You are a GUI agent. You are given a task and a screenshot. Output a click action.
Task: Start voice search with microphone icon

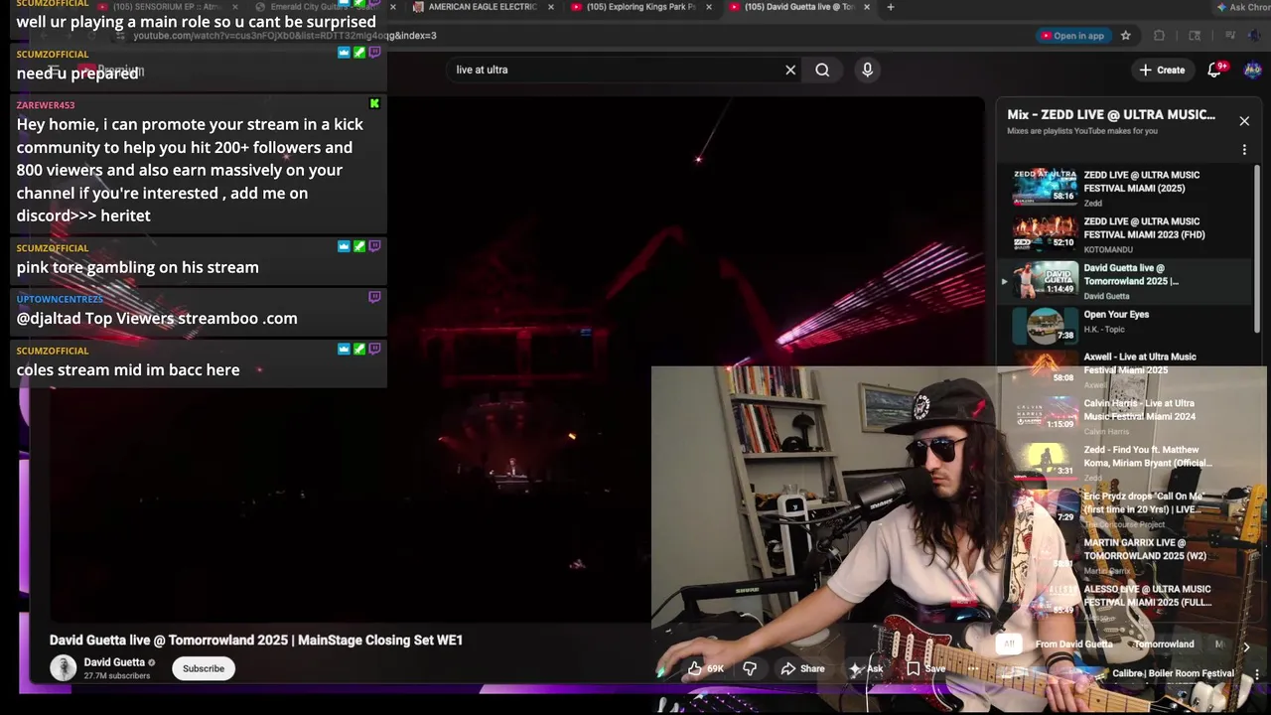point(867,70)
